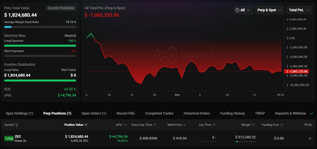
Task: Open the All time range dropdown
Action: (x=243, y=10)
